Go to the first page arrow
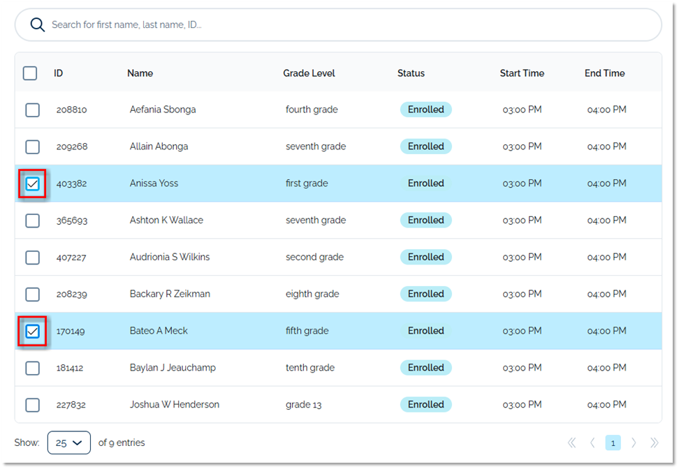 tap(572, 442)
